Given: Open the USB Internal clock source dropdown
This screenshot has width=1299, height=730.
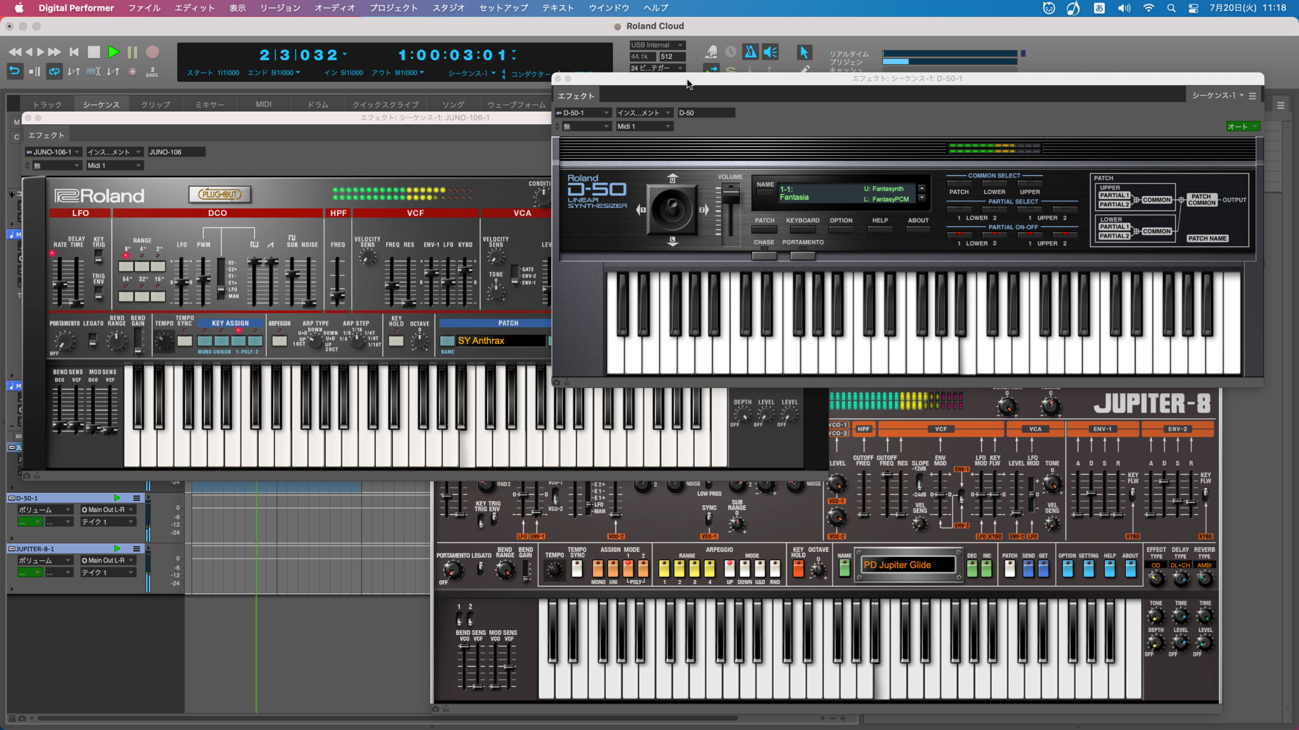Looking at the screenshot, I should coord(657,45).
